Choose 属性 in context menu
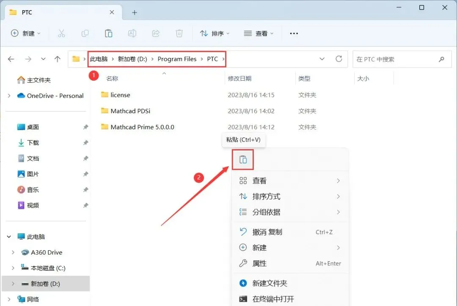Viewport: 457px width, 306px height. coord(290,263)
